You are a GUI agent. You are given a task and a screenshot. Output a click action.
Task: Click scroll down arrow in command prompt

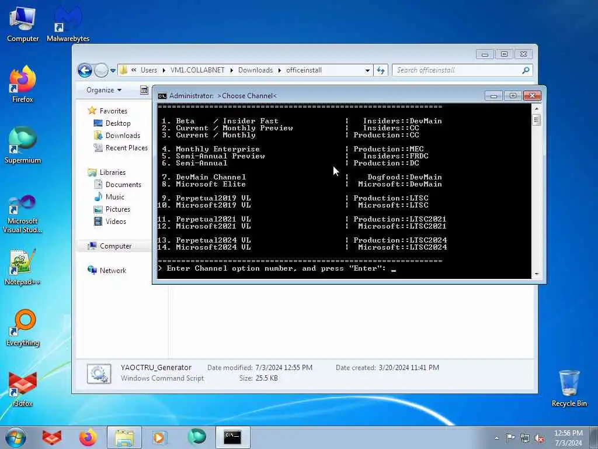[x=537, y=274]
